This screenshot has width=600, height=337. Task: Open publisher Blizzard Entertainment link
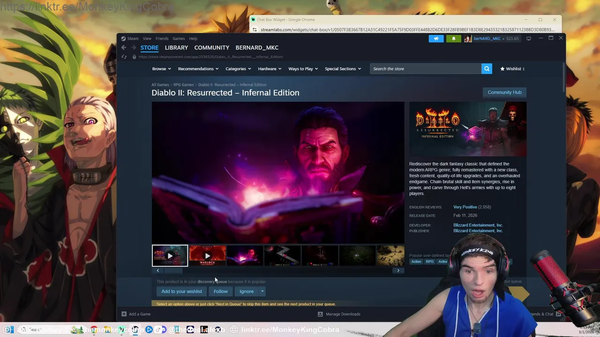pyautogui.click(x=478, y=231)
